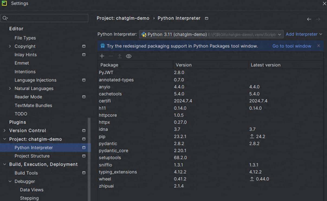Click upgrade arrow icon for wheel 0.44.0
This screenshot has height=201, width=327.
tap(252, 179)
